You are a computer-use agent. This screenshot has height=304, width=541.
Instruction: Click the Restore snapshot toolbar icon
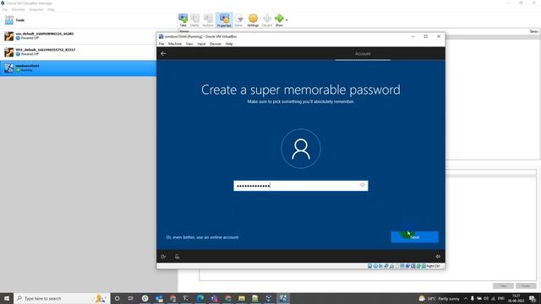pyautogui.click(x=208, y=20)
